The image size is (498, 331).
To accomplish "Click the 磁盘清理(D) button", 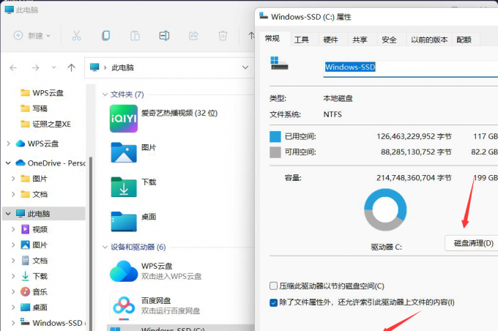I will pyautogui.click(x=473, y=243).
